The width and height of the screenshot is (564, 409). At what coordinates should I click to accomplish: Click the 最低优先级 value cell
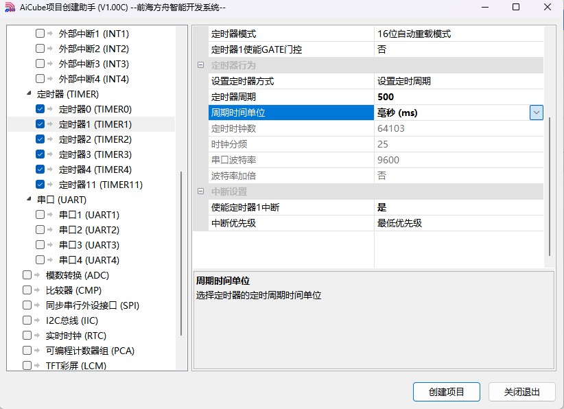coord(458,223)
